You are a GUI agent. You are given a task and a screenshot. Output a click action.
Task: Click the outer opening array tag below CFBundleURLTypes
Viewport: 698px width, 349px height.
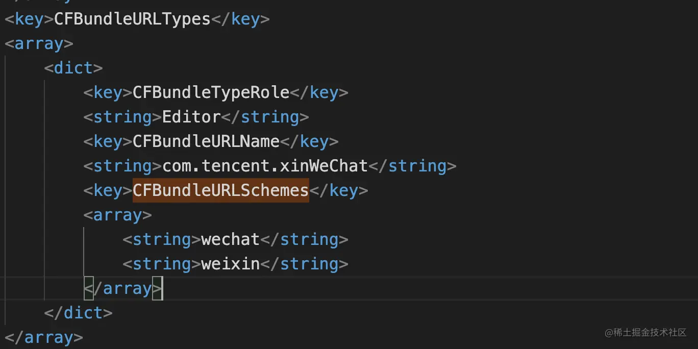[x=39, y=44]
